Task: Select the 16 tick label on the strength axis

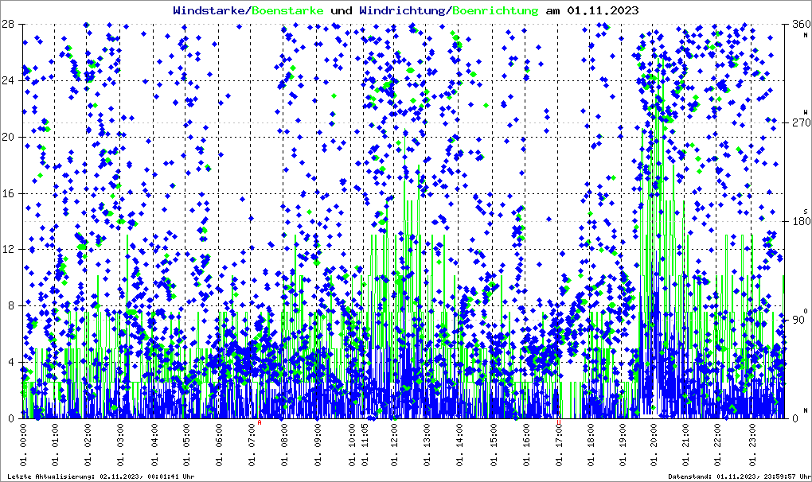Action: pos(7,193)
